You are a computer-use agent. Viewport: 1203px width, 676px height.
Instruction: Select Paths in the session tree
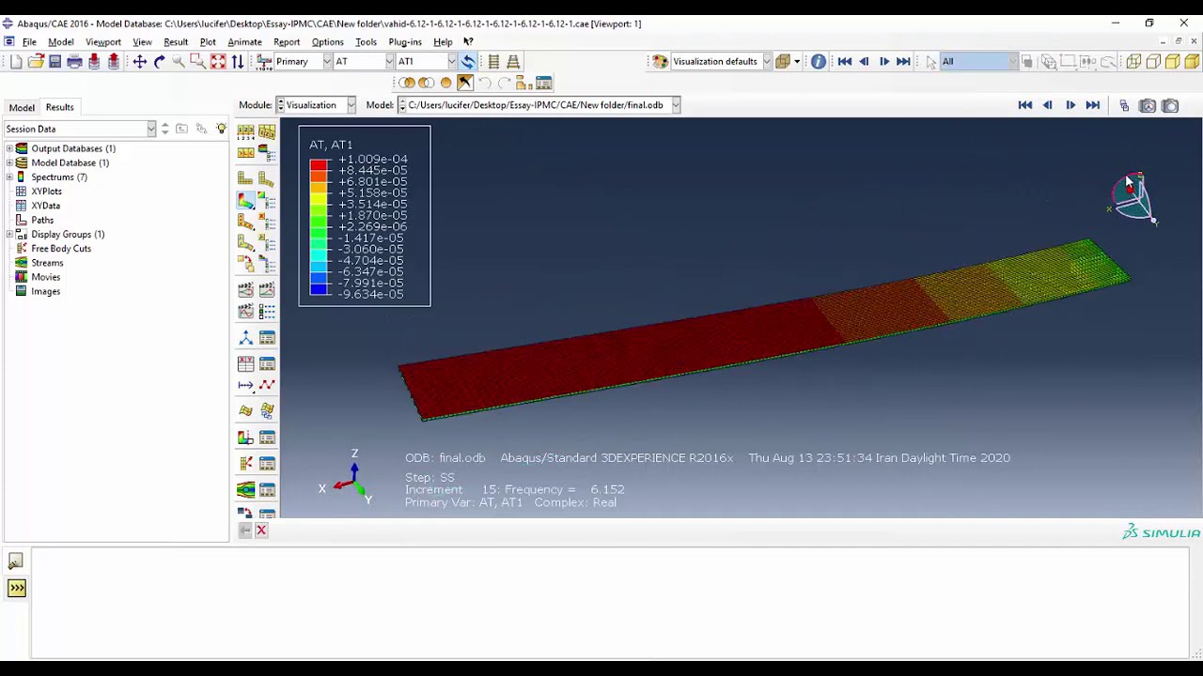pyautogui.click(x=42, y=220)
